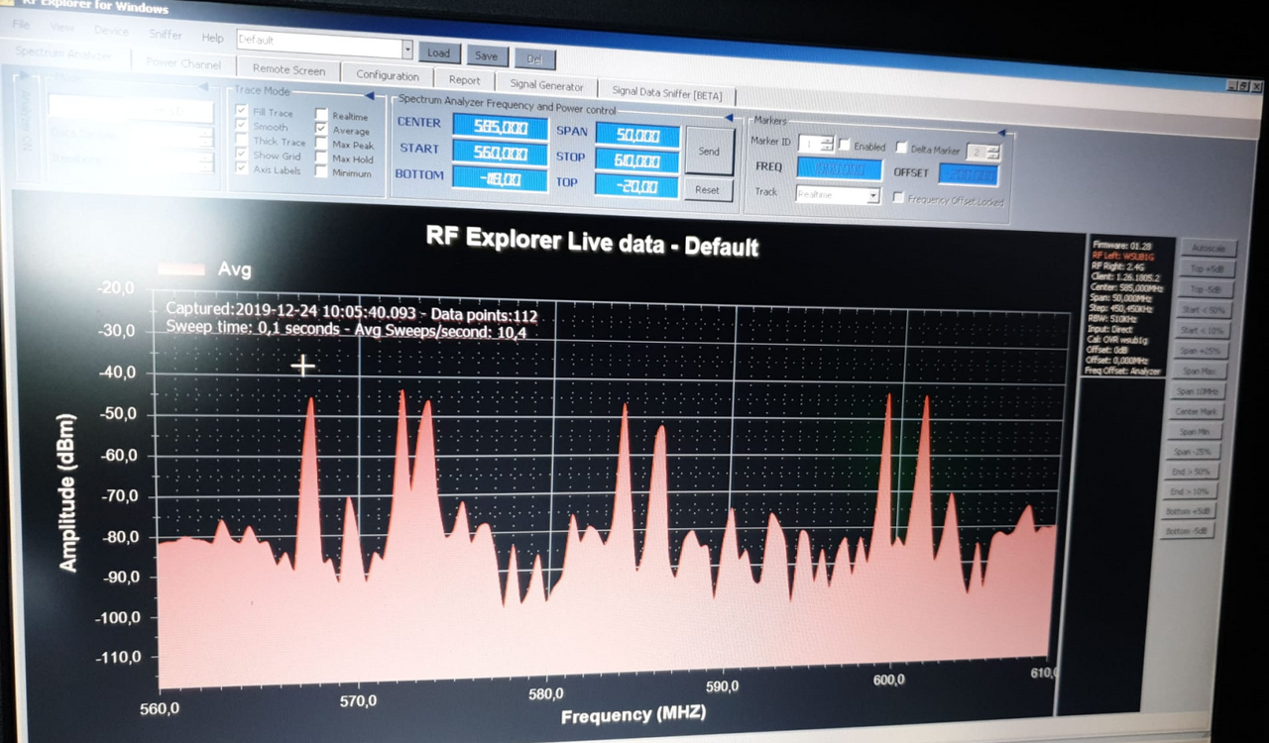Click the Span -25% button
Screen dimensions: 1269x743
[1193, 452]
